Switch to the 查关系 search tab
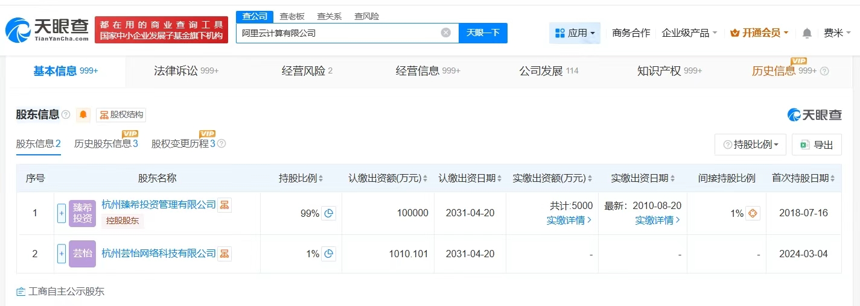The image size is (860, 306). coord(329,16)
